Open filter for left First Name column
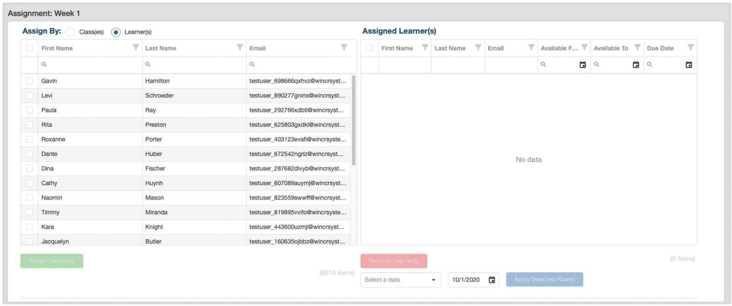This screenshot has height=306, width=732. pos(135,47)
